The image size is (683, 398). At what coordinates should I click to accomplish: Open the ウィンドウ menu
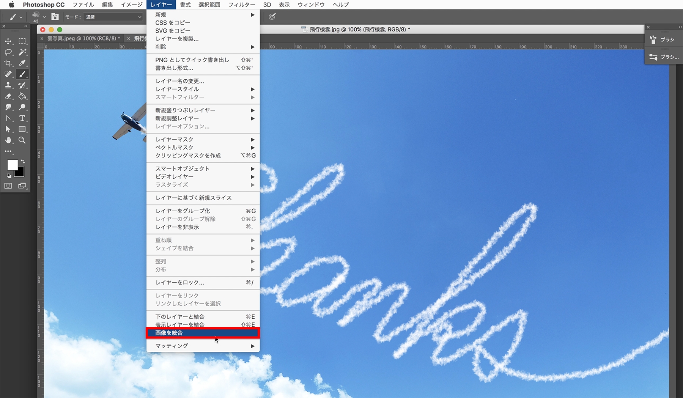pyautogui.click(x=311, y=5)
